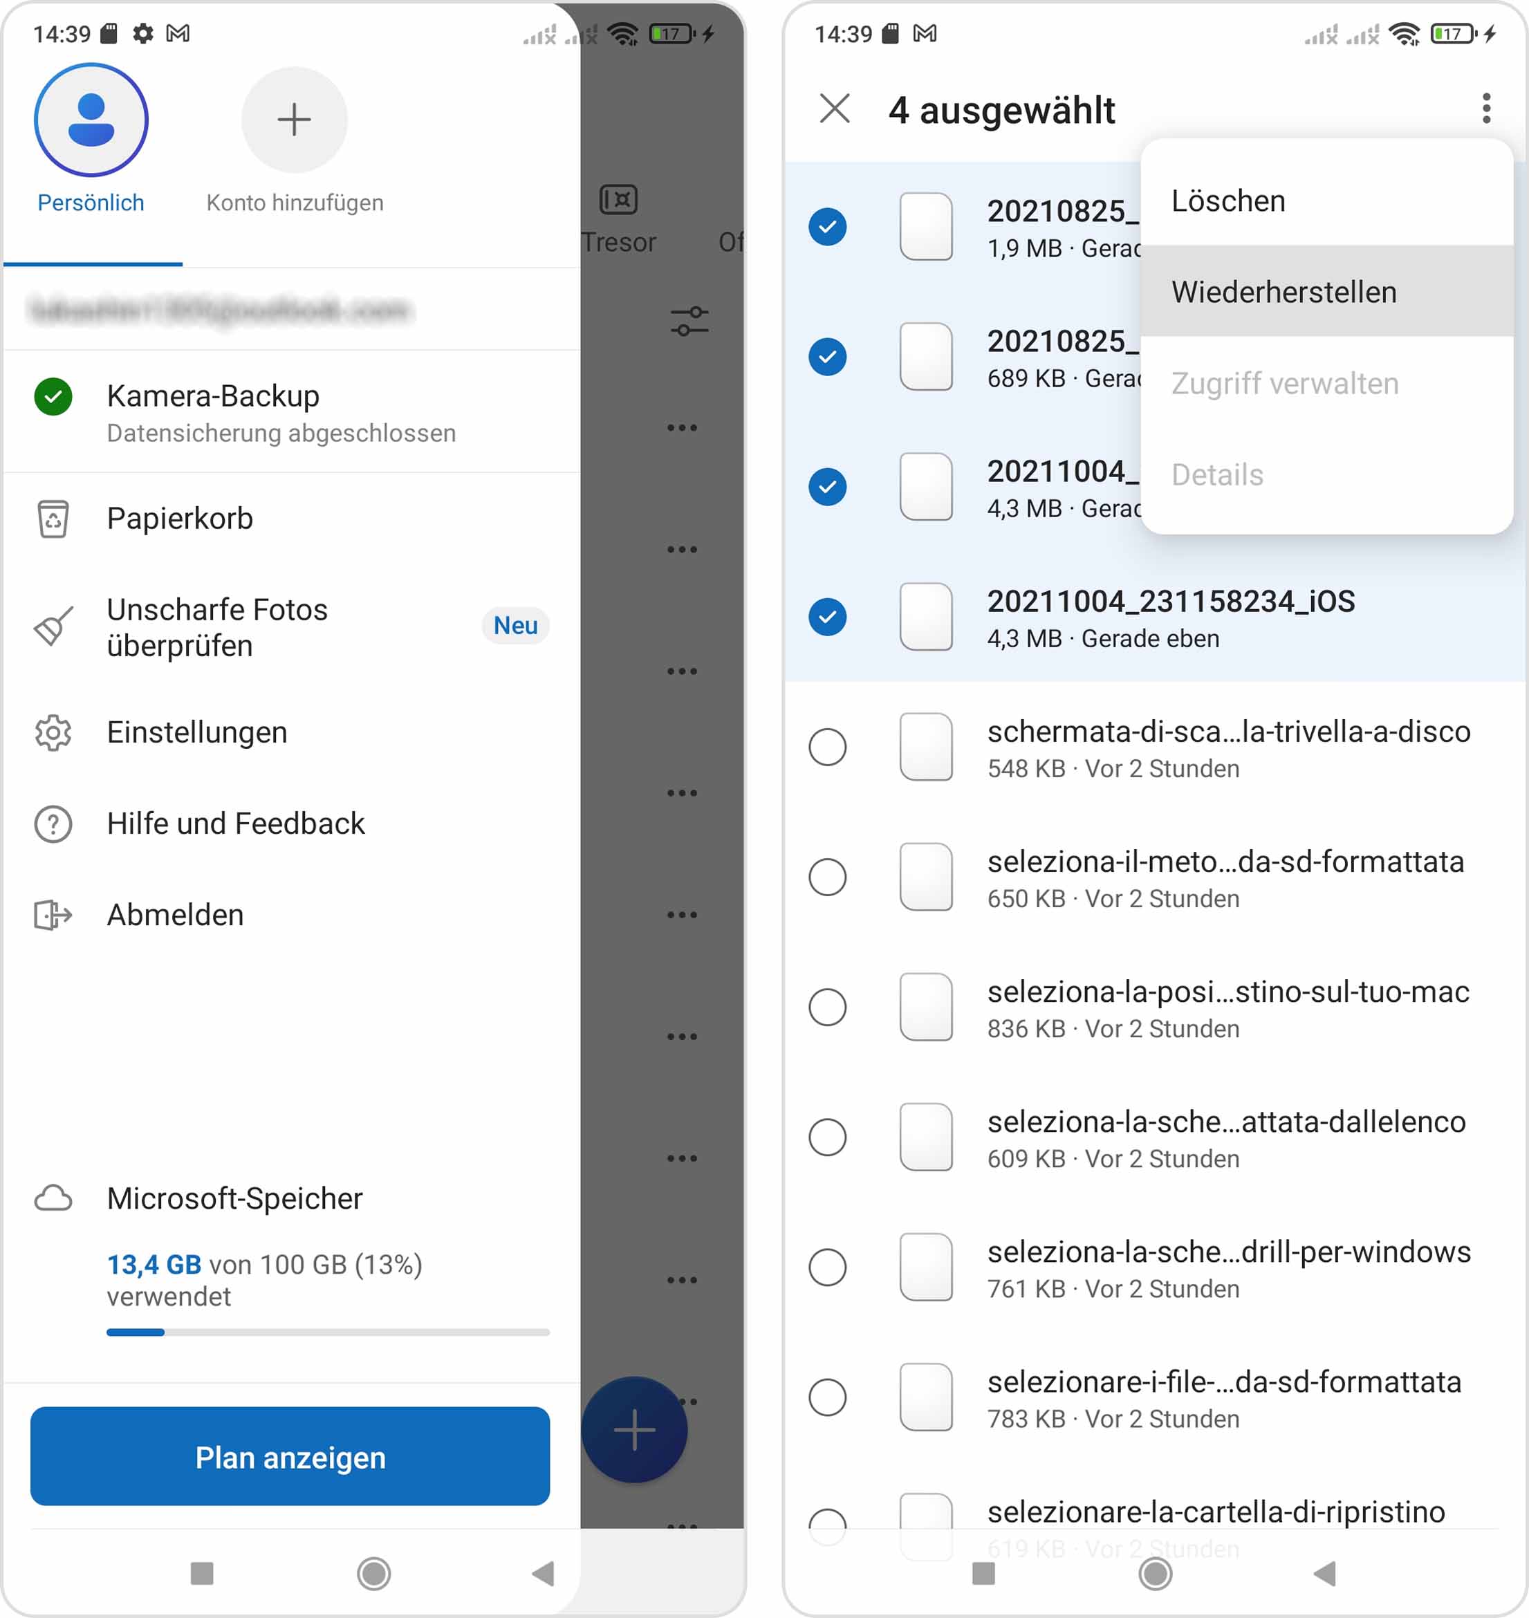Tap the Android home button on the right phone
The width and height of the screenshot is (1529, 1618).
coord(1155,1572)
